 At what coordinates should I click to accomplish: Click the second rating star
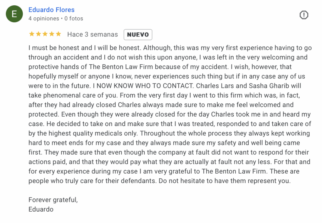tap(38, 34)
